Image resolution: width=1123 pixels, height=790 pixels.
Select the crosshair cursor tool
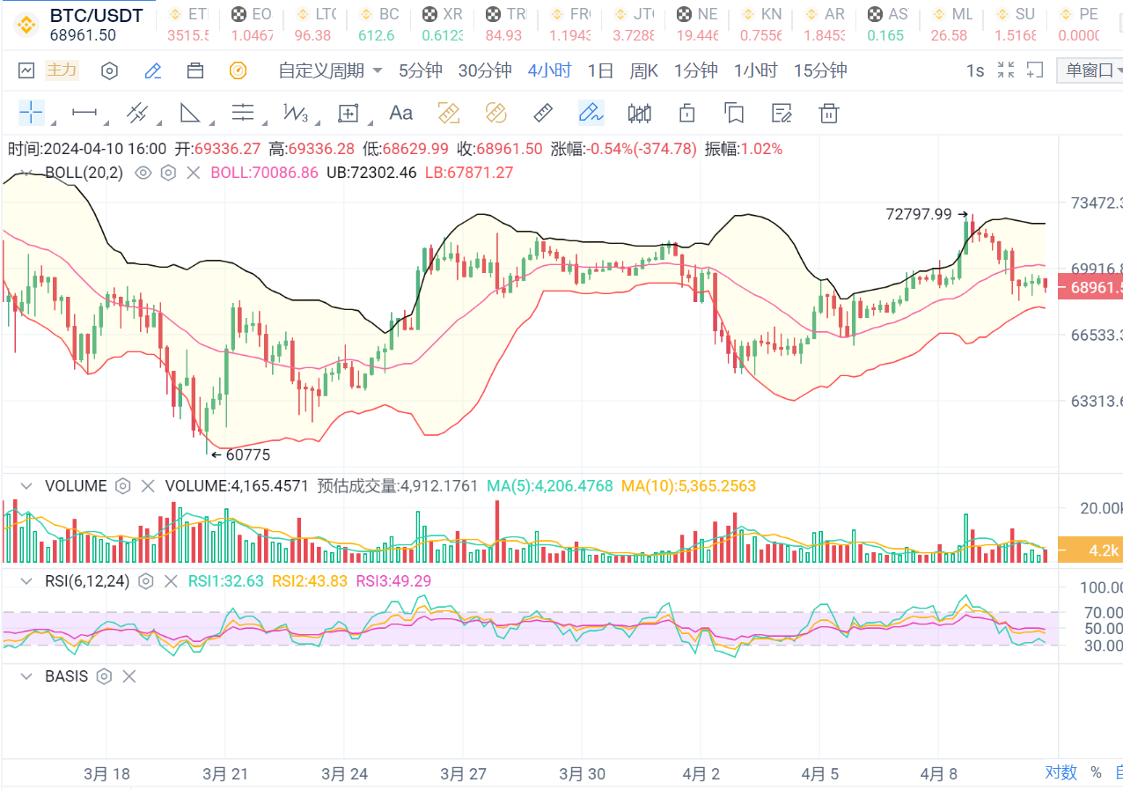coord(31,112)
